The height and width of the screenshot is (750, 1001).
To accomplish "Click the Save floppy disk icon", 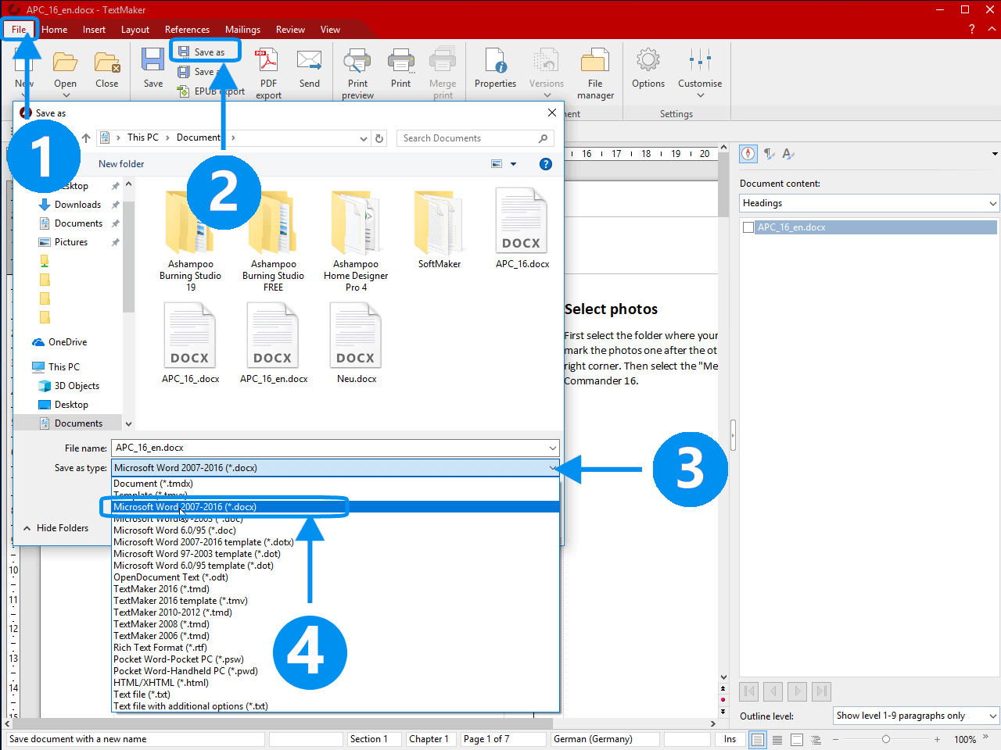I will pos(152,60).
